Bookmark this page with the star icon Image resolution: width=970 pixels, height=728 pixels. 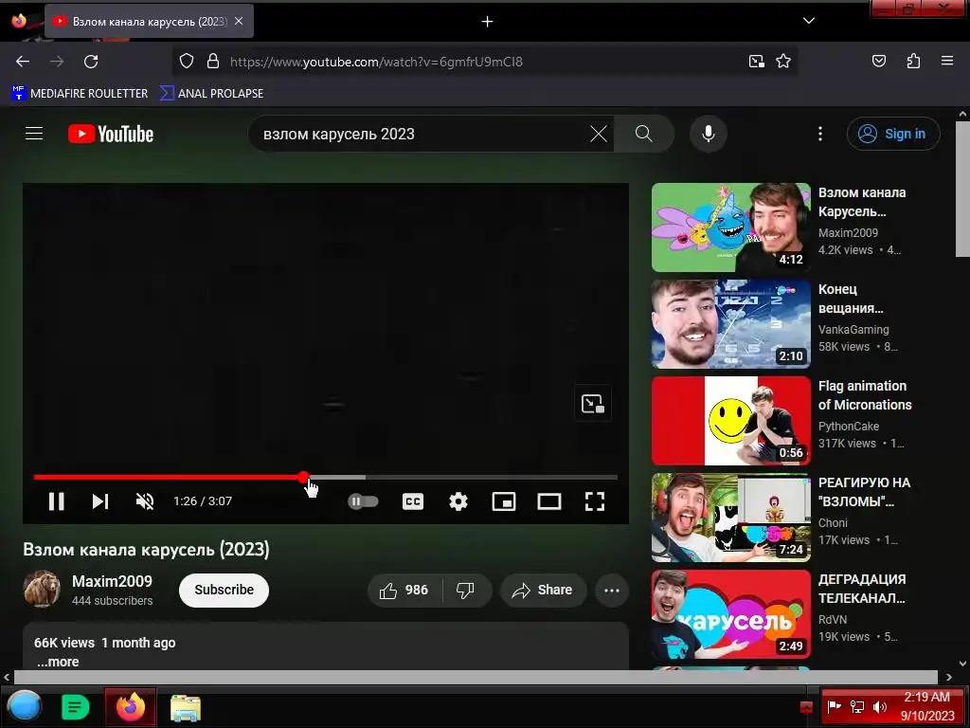pos(783,62)
